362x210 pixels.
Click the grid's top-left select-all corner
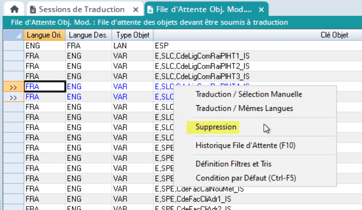13,35
